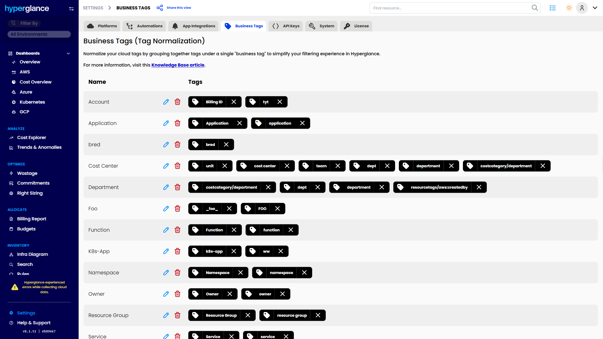Collapse the Dashboards section chevron
603x339 pixels.
coord(68,53)
